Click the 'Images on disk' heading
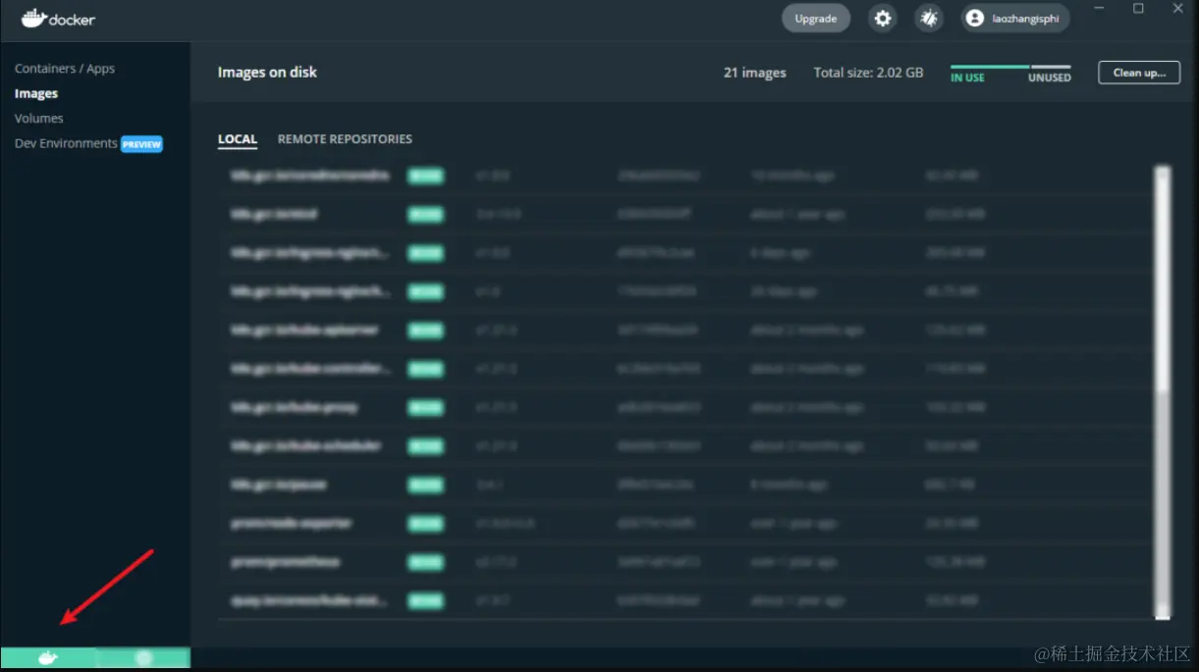The width and height of the screenshot is (1199, 672). click(x=267, y=73)
